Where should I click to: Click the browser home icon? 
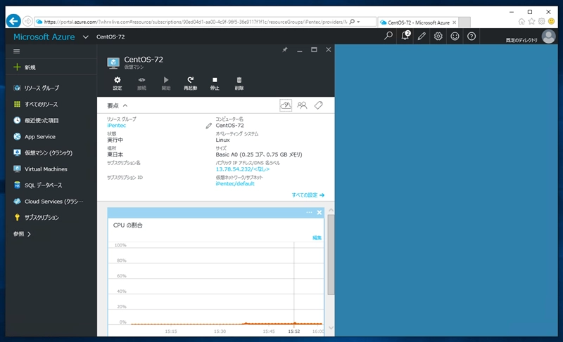[x=521, y=22]
